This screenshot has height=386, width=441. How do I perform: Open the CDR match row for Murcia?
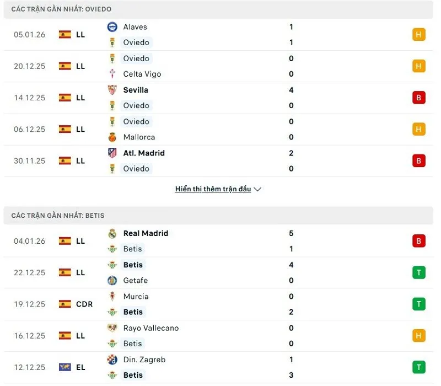tap(220, 304)
